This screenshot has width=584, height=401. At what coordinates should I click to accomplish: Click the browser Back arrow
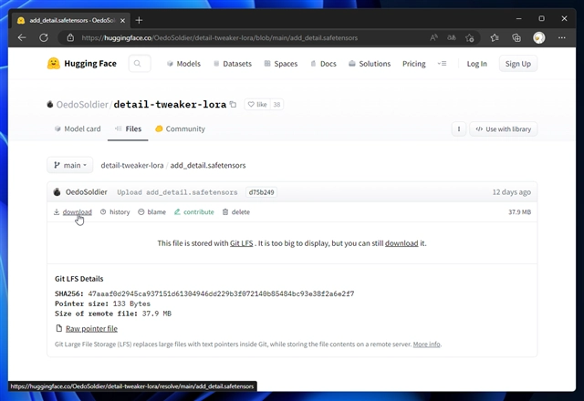pos(22,37)
